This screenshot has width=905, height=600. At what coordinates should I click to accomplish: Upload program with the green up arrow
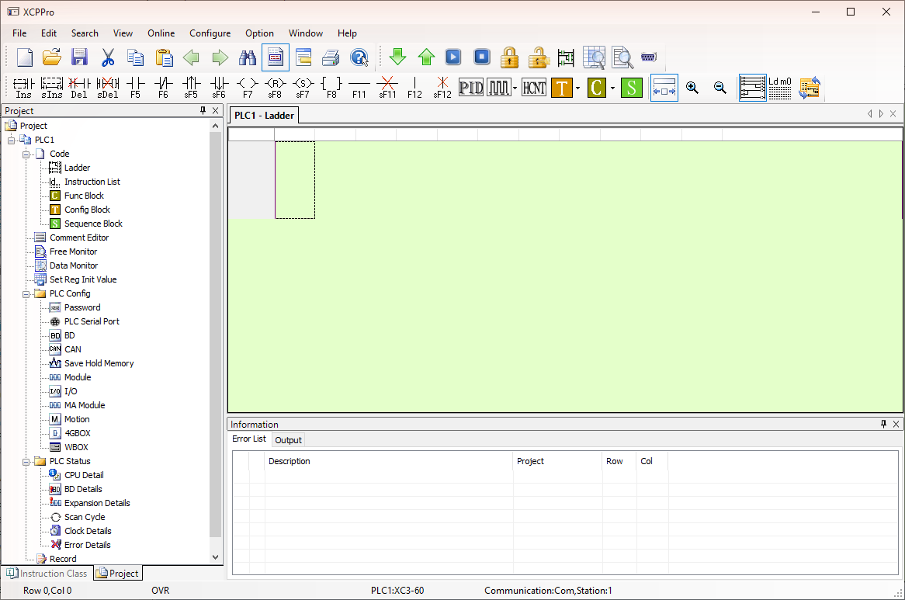pyautogui.click(x=426, y=57)
